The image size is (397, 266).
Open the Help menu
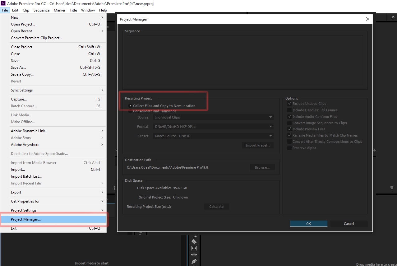103,10
